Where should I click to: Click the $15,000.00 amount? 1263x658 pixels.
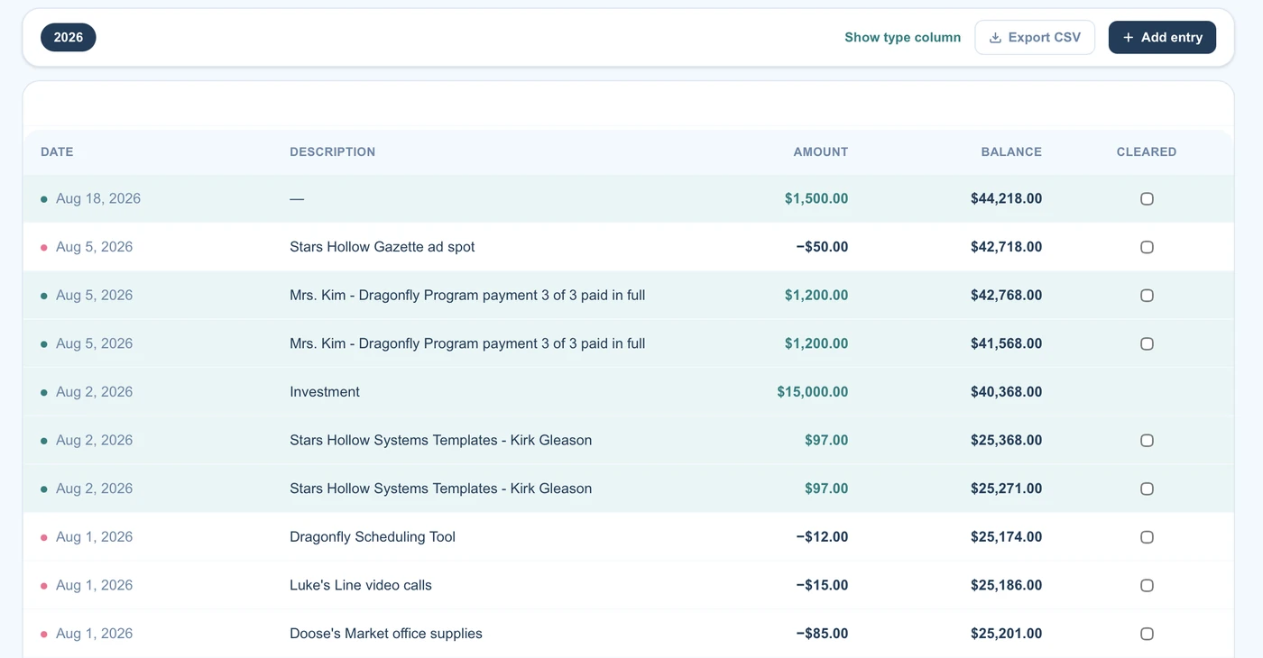[x=812, y=392]
